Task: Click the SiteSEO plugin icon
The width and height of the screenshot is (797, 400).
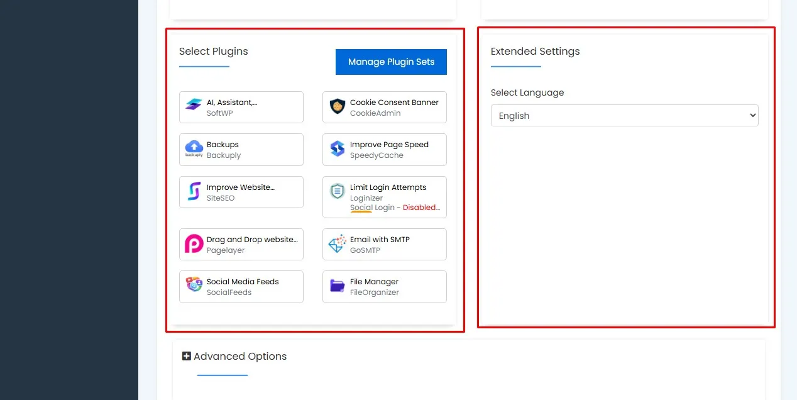Action: coord(194,191)
